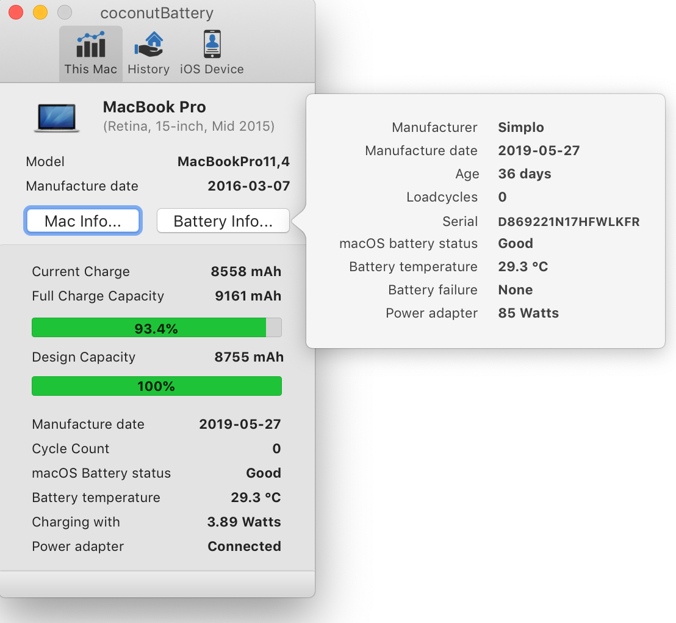The width and height of the screenshot is (676, 623).
Task: Click the Retina, 15-inch, Mid 2015 subtitle
Action: coord(189,126)
